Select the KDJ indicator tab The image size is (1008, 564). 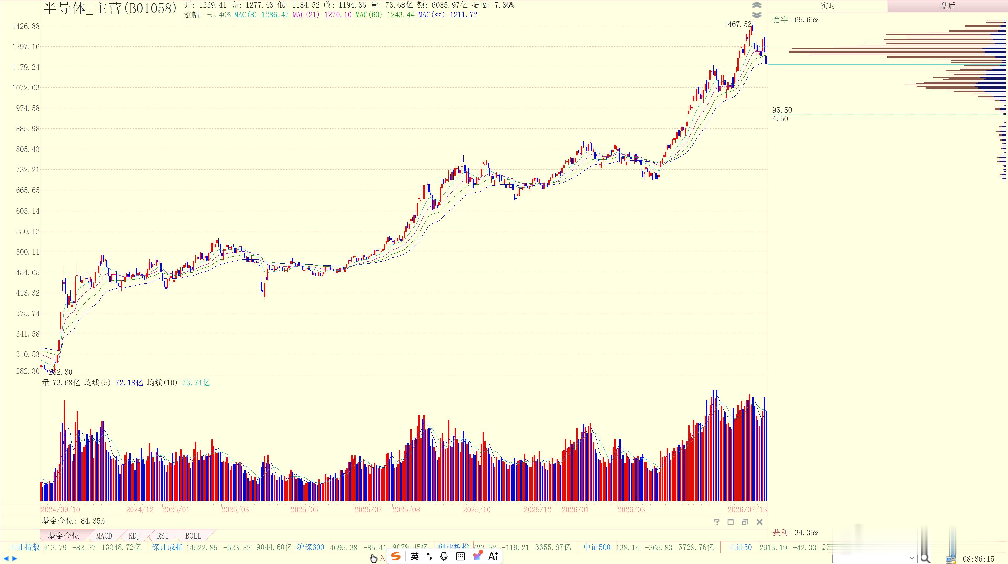click(x=134, y=535)
